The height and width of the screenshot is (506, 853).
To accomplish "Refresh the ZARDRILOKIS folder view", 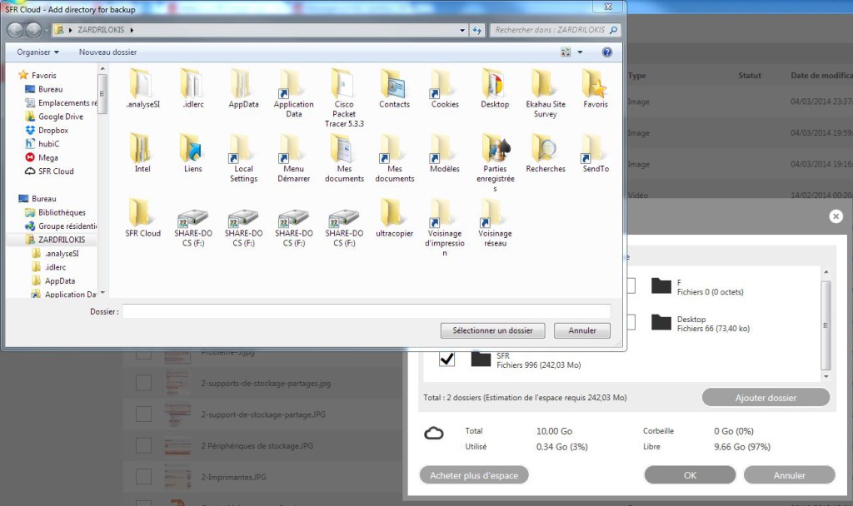I will pyautogui.click(x=477, y=30).
